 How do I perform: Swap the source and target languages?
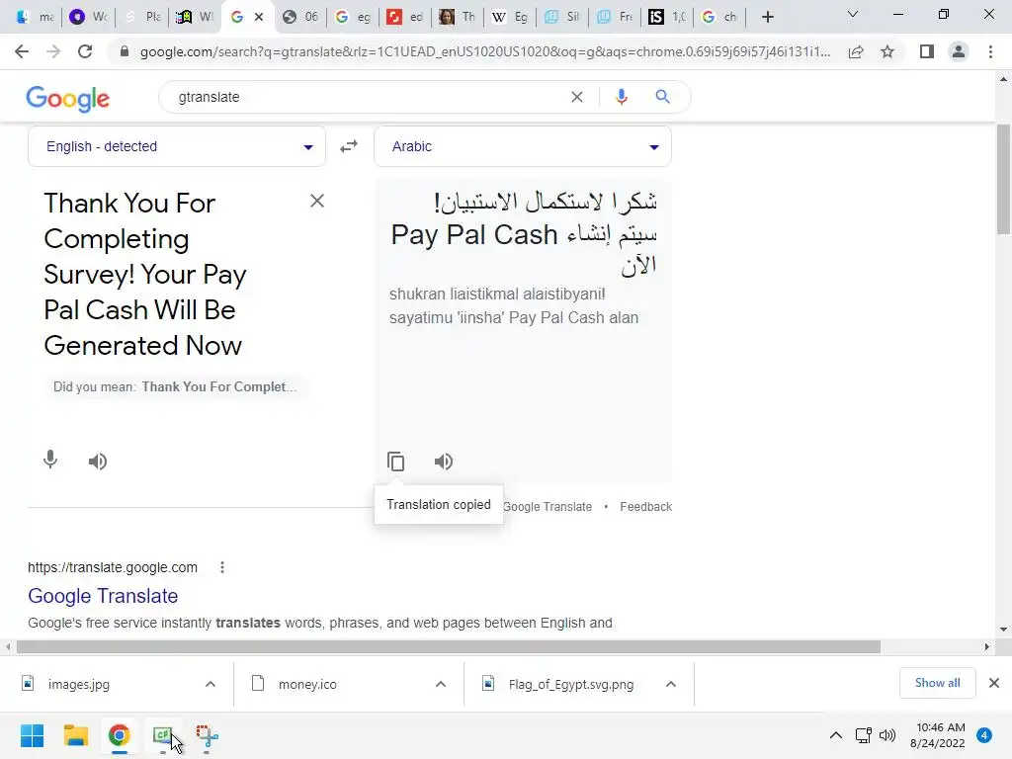(349, 146)
